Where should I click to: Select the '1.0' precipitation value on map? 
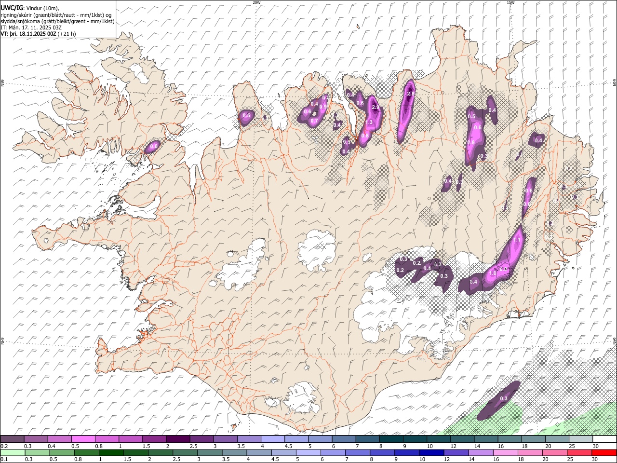493,273
